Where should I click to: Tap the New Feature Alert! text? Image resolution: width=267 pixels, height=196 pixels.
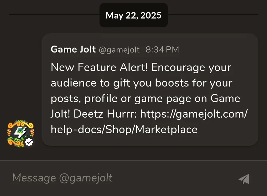(x=99, y=67)
